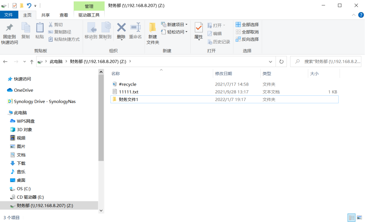Switch to large icons view in status bar
Image resolution: width=365 pixels, height=222 pixels.
coord(359,218)
